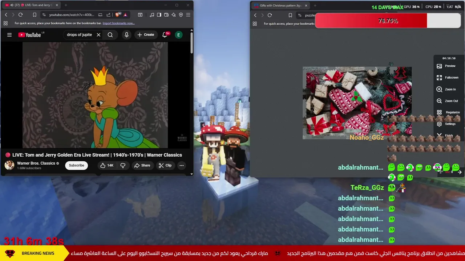Open the Warner Bros. Classics channel name
The width and height of the screenshot is (465, 261).
point(36,163)
